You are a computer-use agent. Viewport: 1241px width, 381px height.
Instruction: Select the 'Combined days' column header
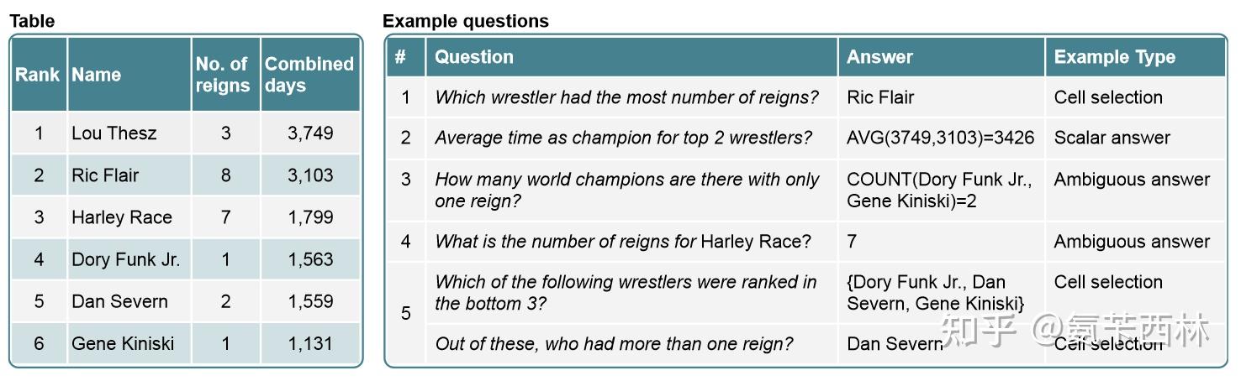tap(309, 75)
